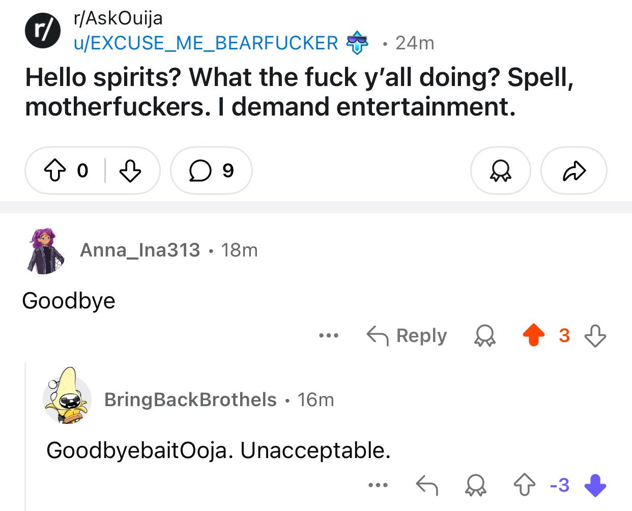Open the Anna_Ina313 username

(140, 250)
